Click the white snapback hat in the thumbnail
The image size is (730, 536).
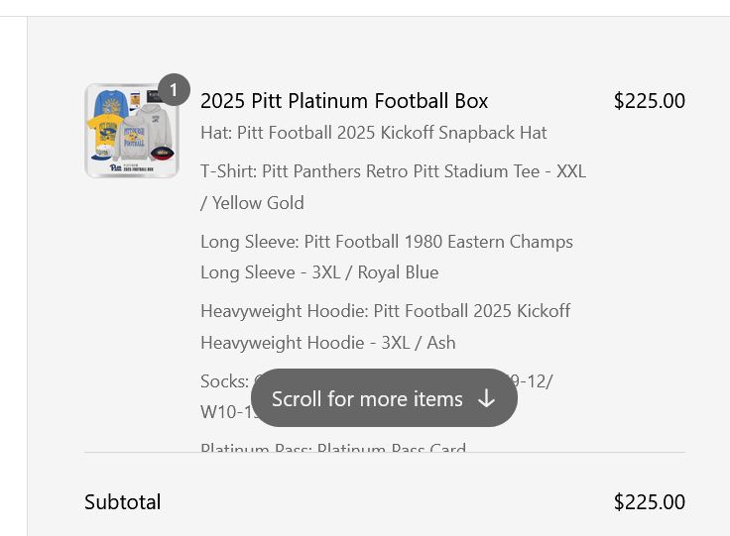(102, 153)
